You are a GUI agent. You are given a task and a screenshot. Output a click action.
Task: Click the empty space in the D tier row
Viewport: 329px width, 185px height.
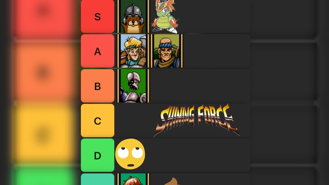click(x=198, y=155)
